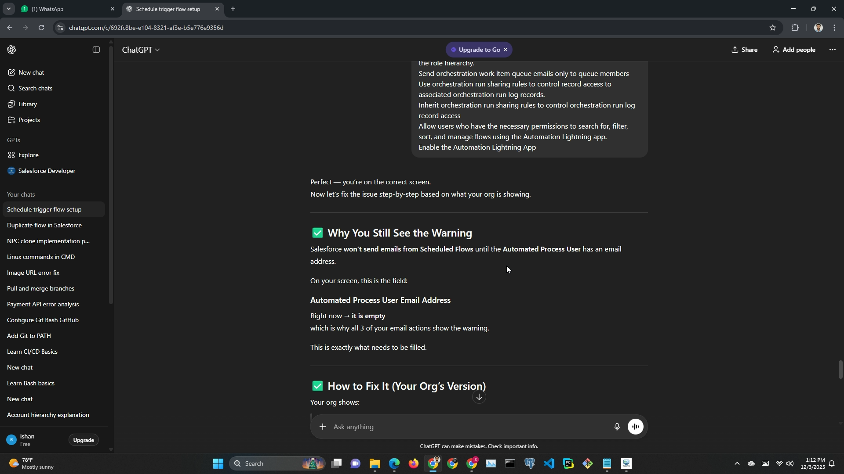The width and height of the screenshot is (844, 474).
Task: Open the Payment API error analysis chat
Action: pos(43,304)
